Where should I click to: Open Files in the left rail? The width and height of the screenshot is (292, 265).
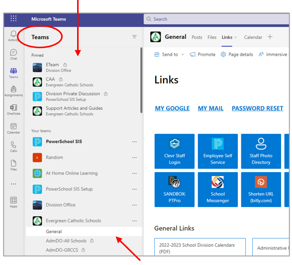click(x=13, y=165)
